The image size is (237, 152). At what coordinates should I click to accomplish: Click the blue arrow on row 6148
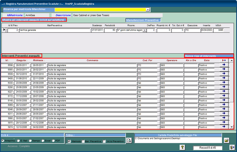click(224, 100)
